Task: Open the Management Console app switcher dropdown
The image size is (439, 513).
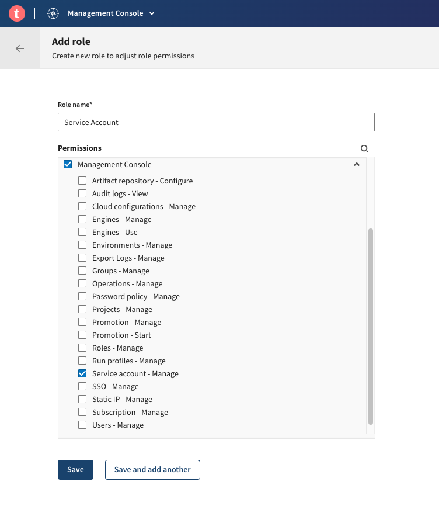Action: coord(152,13)
